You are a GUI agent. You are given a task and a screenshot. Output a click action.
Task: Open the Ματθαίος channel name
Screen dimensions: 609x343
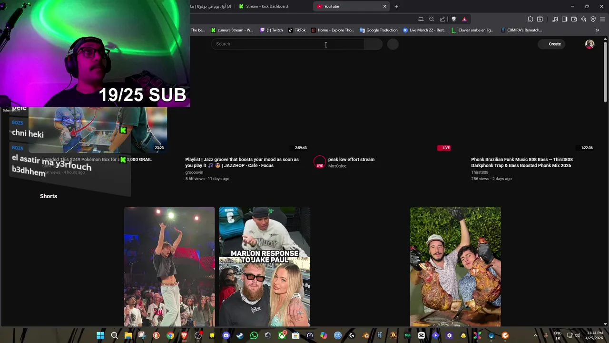tap(337, 166)
